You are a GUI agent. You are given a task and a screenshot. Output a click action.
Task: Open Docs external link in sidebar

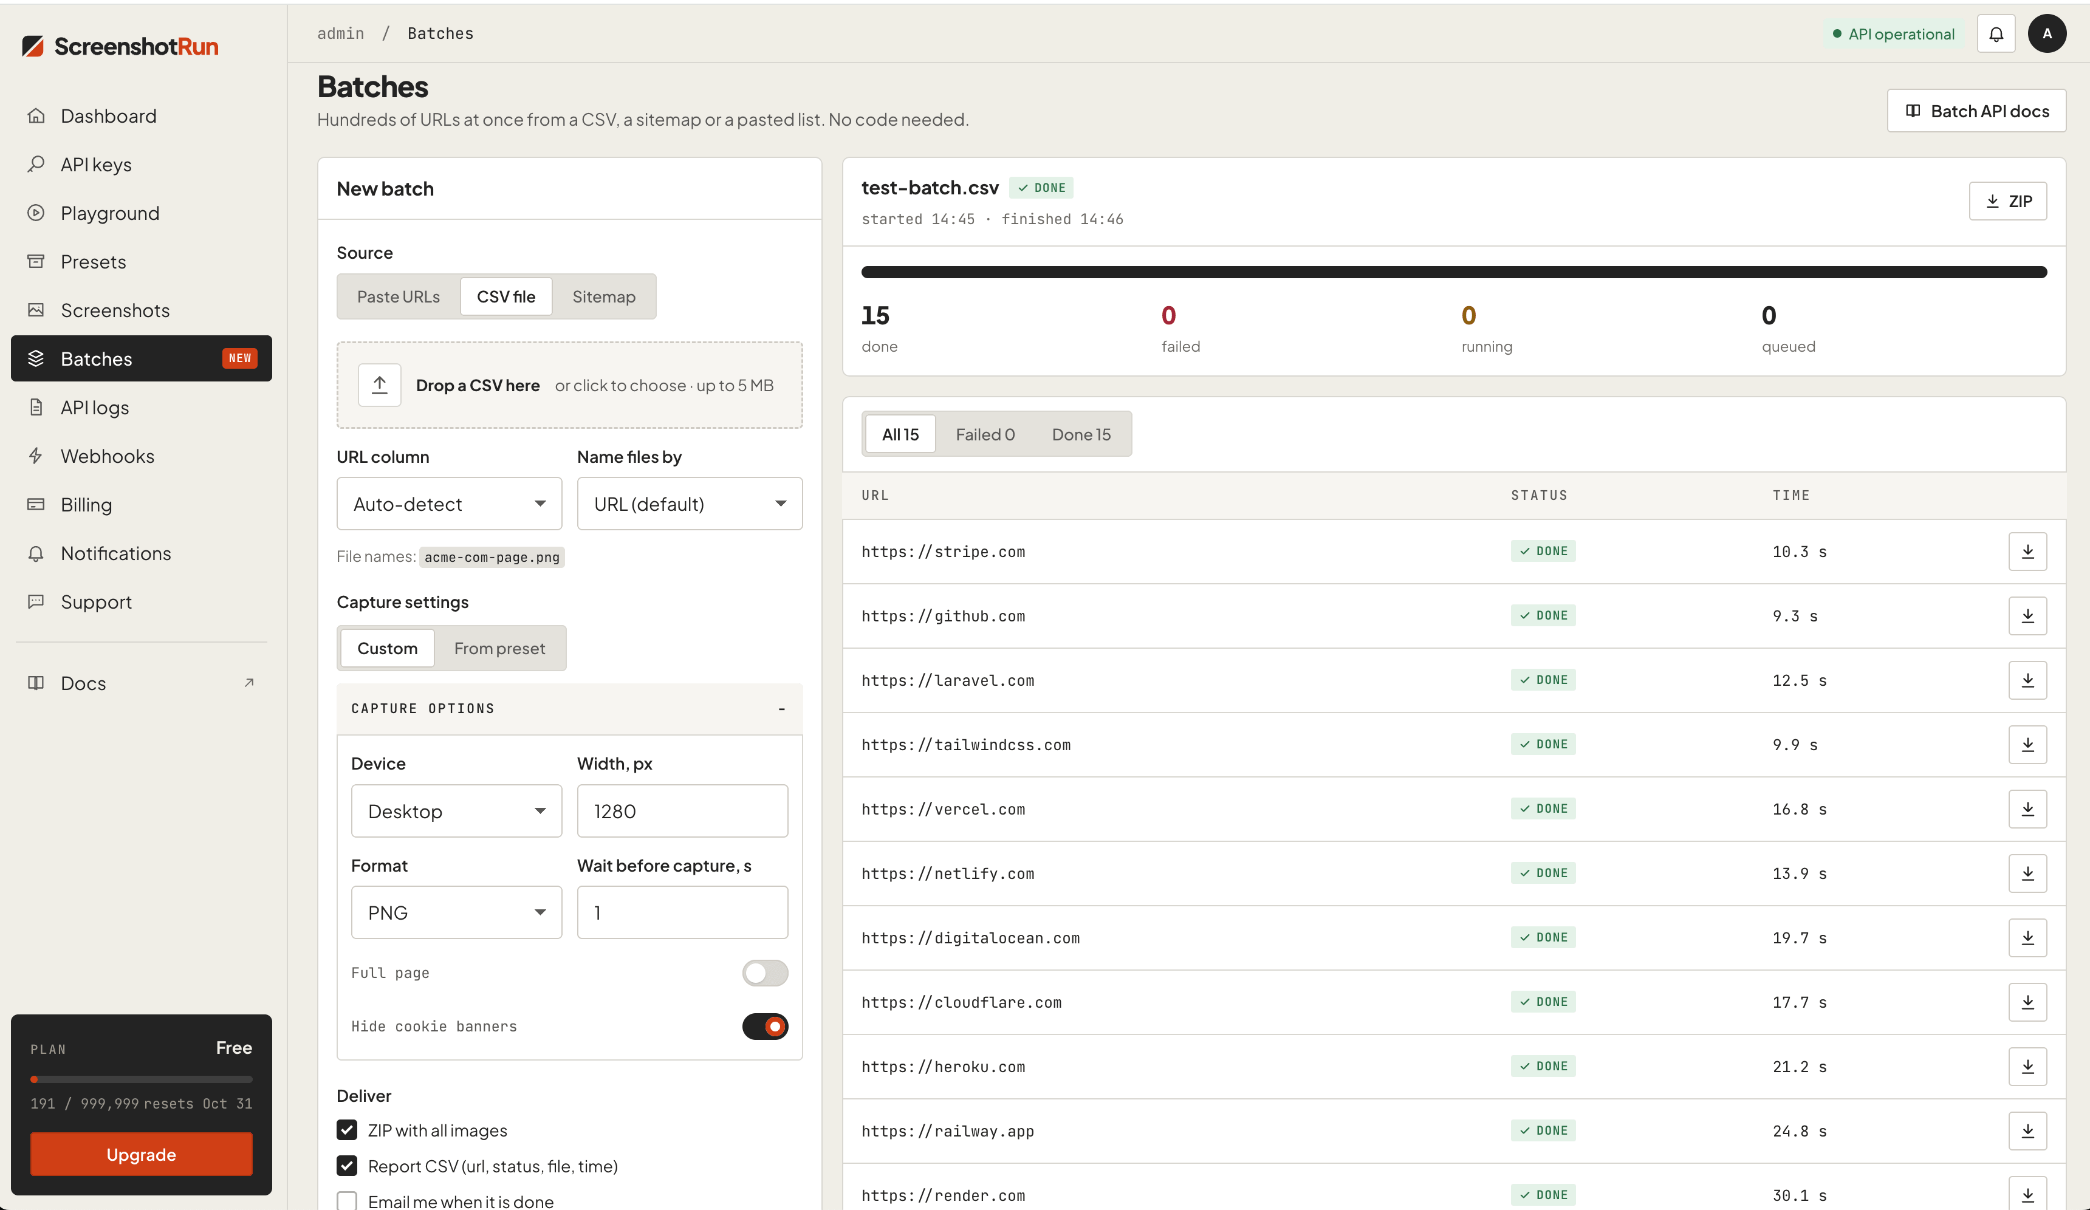click(x=141, y=683)
